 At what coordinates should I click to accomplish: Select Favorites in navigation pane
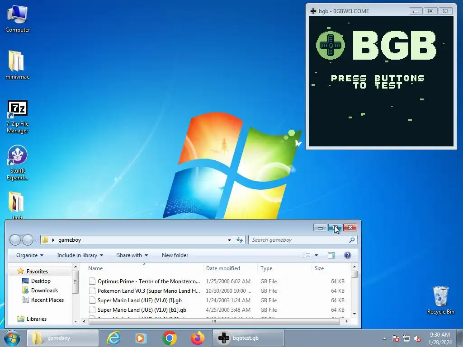pos(37,272)
